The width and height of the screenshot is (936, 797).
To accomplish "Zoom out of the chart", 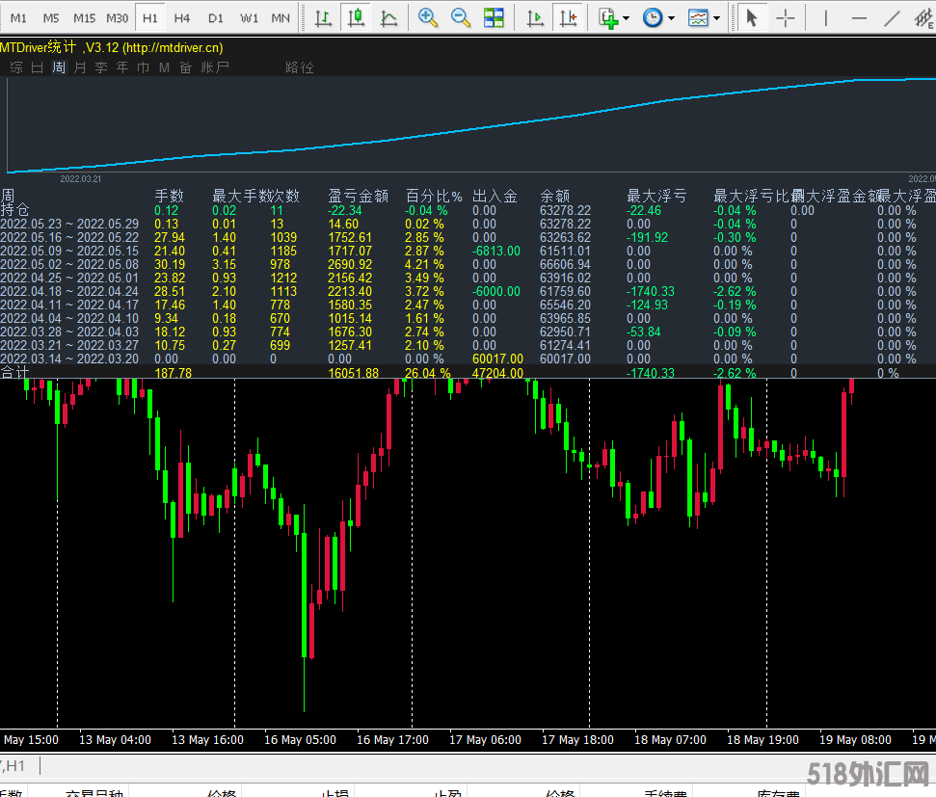I will (461, 17).
